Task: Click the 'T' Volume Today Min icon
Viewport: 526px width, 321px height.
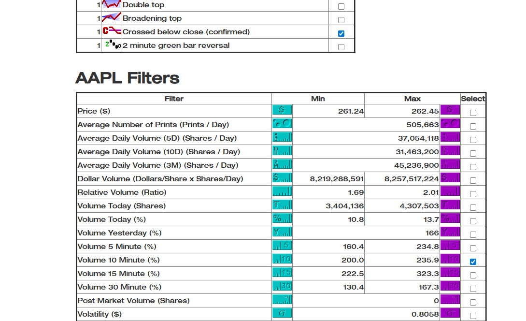Action: click(282, 205)
